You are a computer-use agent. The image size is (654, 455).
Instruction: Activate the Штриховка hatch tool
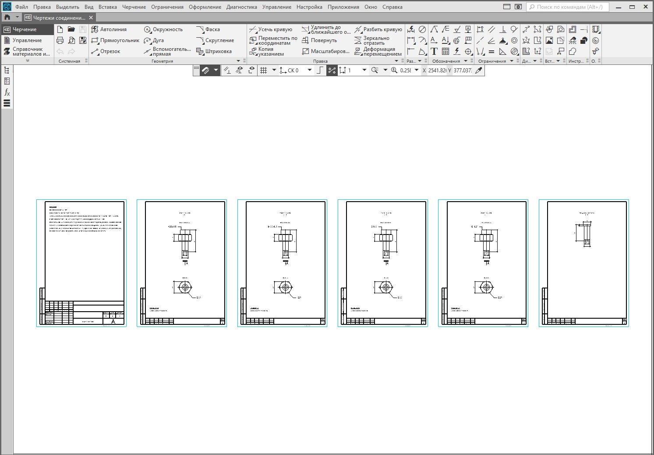pos(214,51)
